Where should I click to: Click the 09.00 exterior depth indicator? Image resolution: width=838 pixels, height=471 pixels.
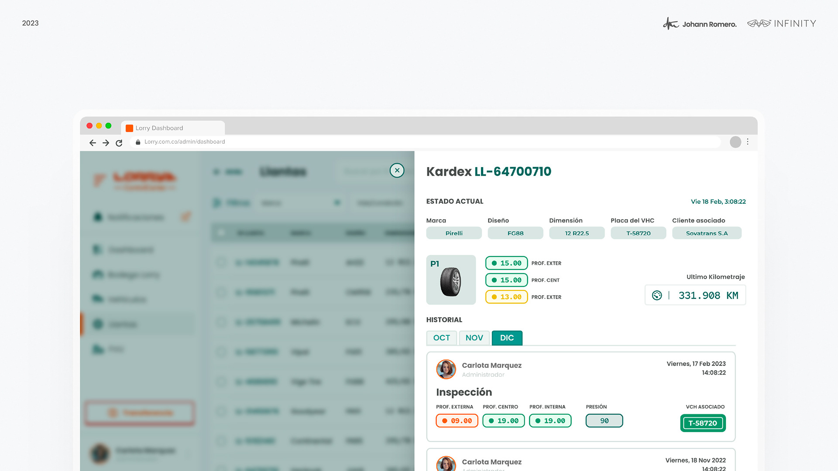click(x=457, y=420)
